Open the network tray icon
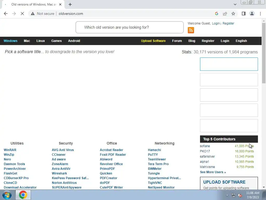266x200 pixels. pos(234,195)
